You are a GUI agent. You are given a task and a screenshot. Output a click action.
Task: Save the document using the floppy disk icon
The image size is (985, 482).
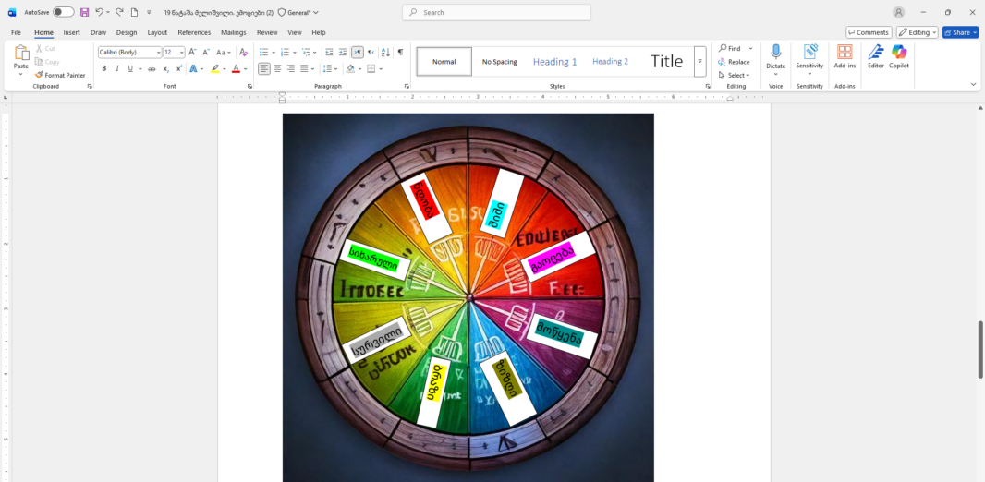click(84, 12)
